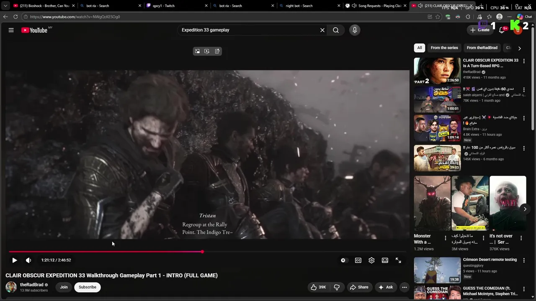Click video play overlay icon above player
Viewport: 536px width, 301px height.
tap(207, 51)
